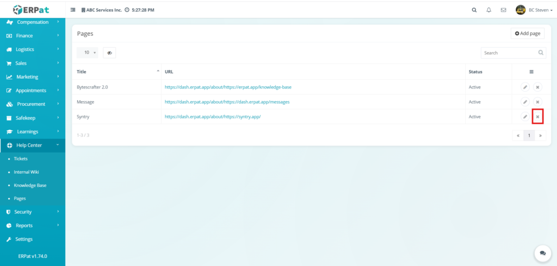Collapse the Help Center menu
This screenshot has height=266, width=557.
(x=33, y=145)
